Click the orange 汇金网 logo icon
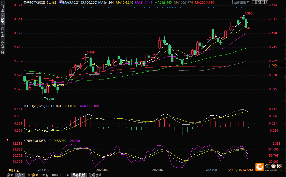 click(260, 167)
